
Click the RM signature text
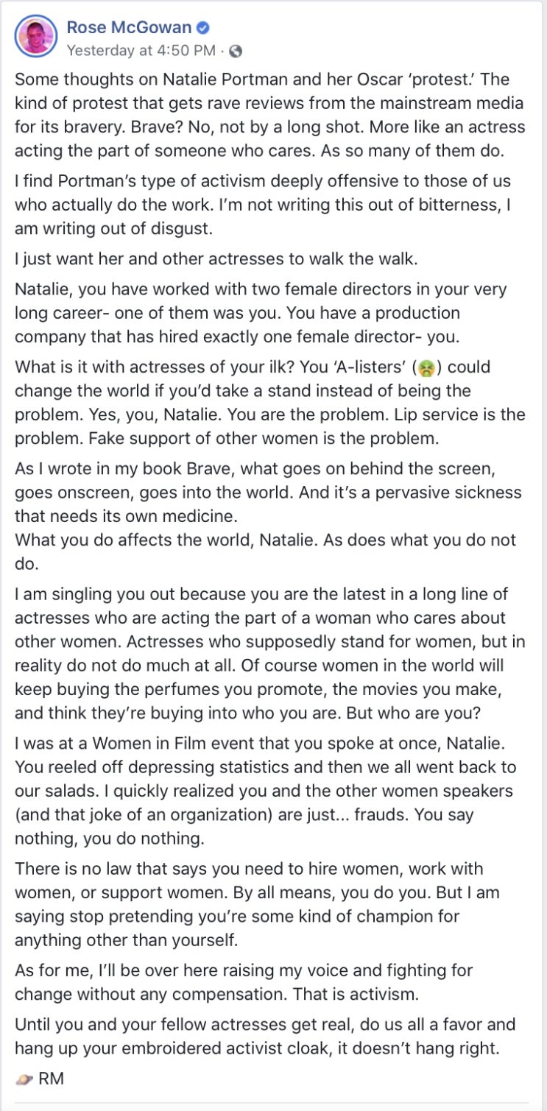point(51,1079)
